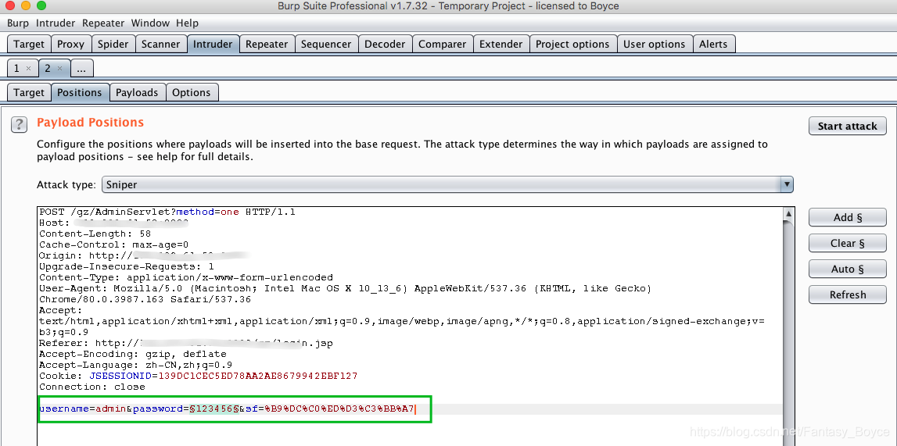This screenshot has width=897, height=446.
Task: Open the Project options tab
Action: coord(572,44)
